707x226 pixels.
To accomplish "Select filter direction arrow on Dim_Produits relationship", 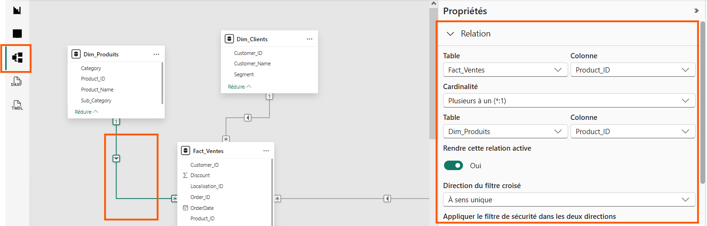I will point(116,159).
